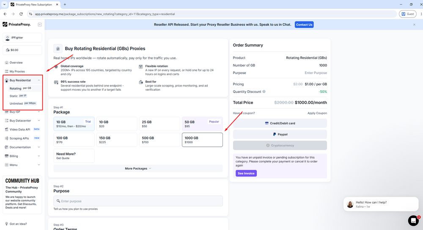The image size is (423, 230).
Task: Expand the Billing section chevron
Action: pyautogui.click(x=39, y=156)
